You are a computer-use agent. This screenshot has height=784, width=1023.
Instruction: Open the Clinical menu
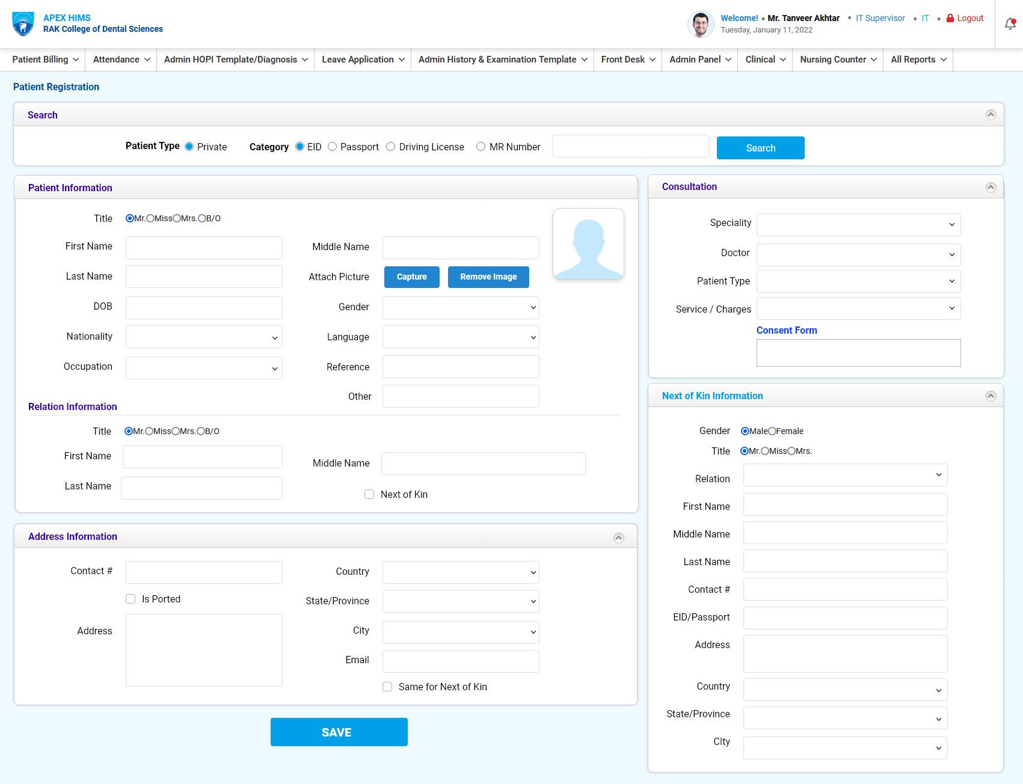tap(766, 60)
